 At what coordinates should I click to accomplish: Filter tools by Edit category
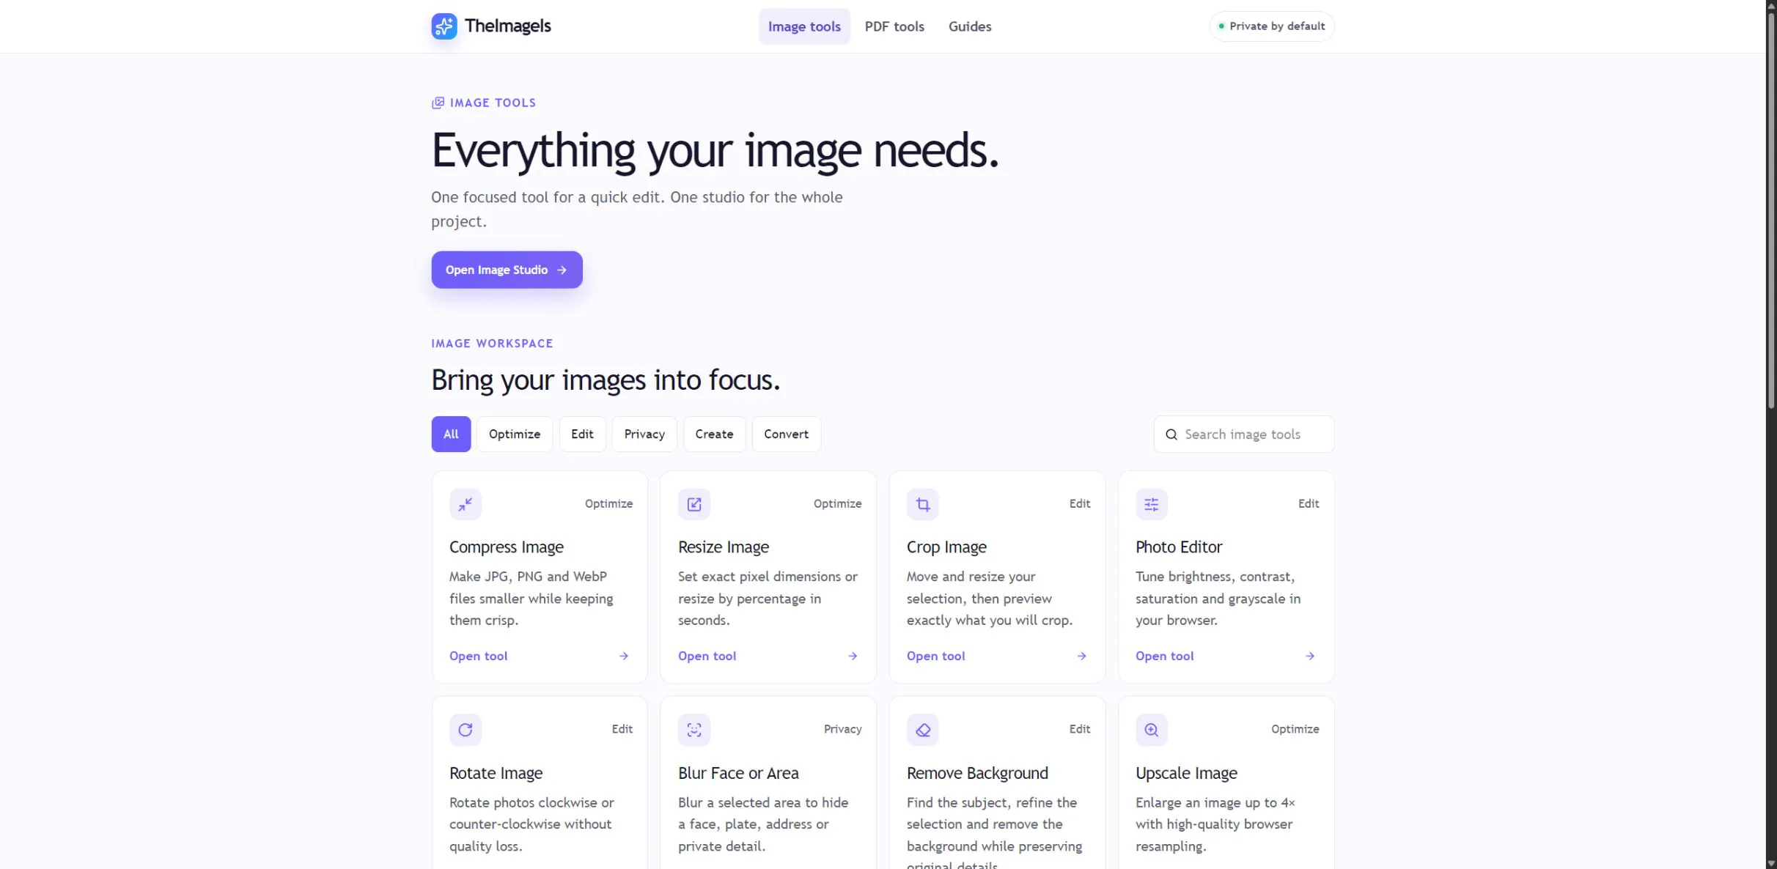[582, 434]
